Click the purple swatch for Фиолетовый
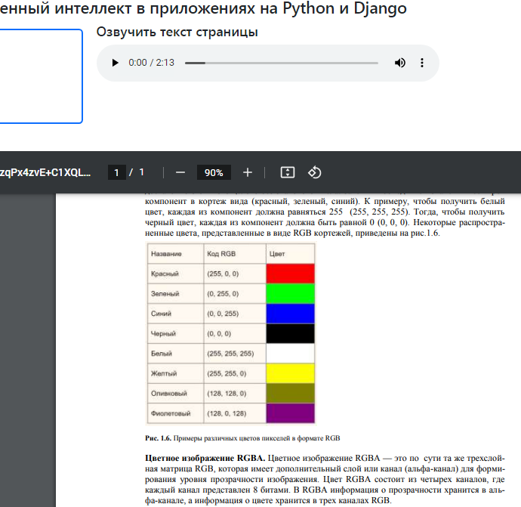The height and width of the screenshot is (507, 521). click(290, 413)
